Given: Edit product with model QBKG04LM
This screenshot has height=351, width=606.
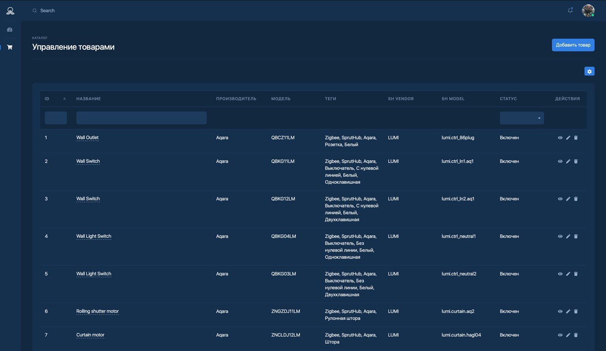Looking at the screenshot, I should tap(568, 236).
